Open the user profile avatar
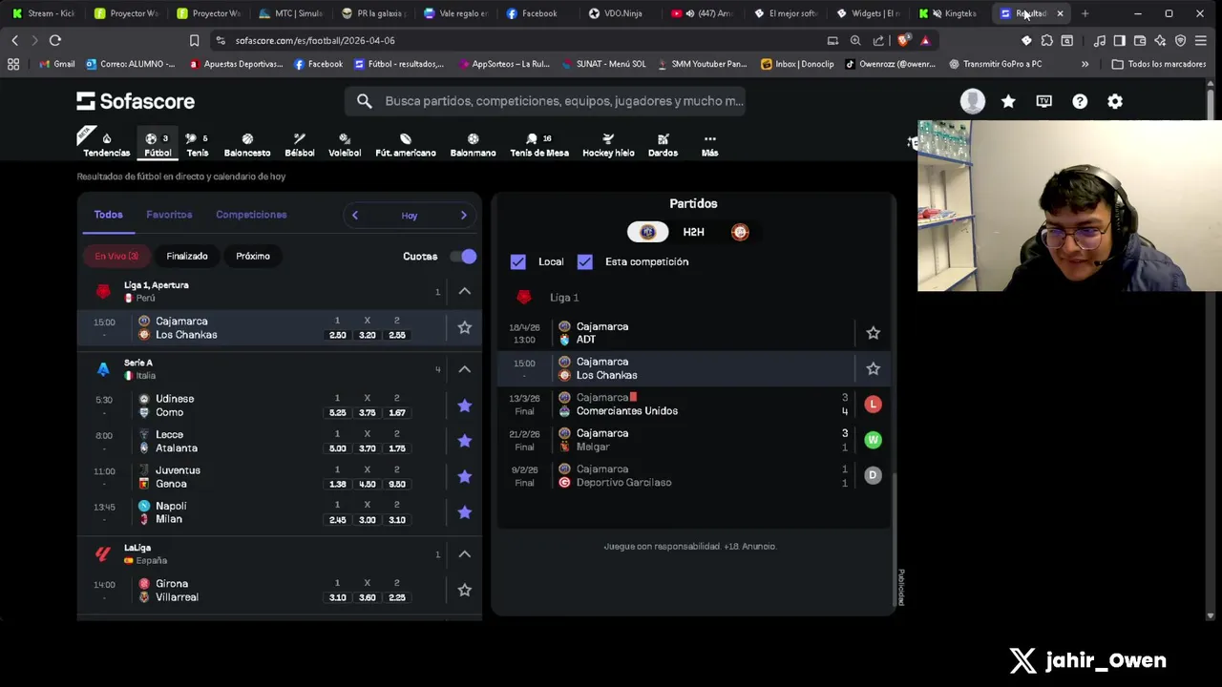 (x=973, y=101)
